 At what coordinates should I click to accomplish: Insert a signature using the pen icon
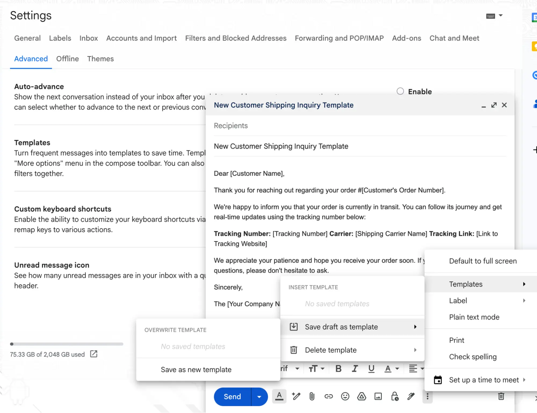point(410,397)
